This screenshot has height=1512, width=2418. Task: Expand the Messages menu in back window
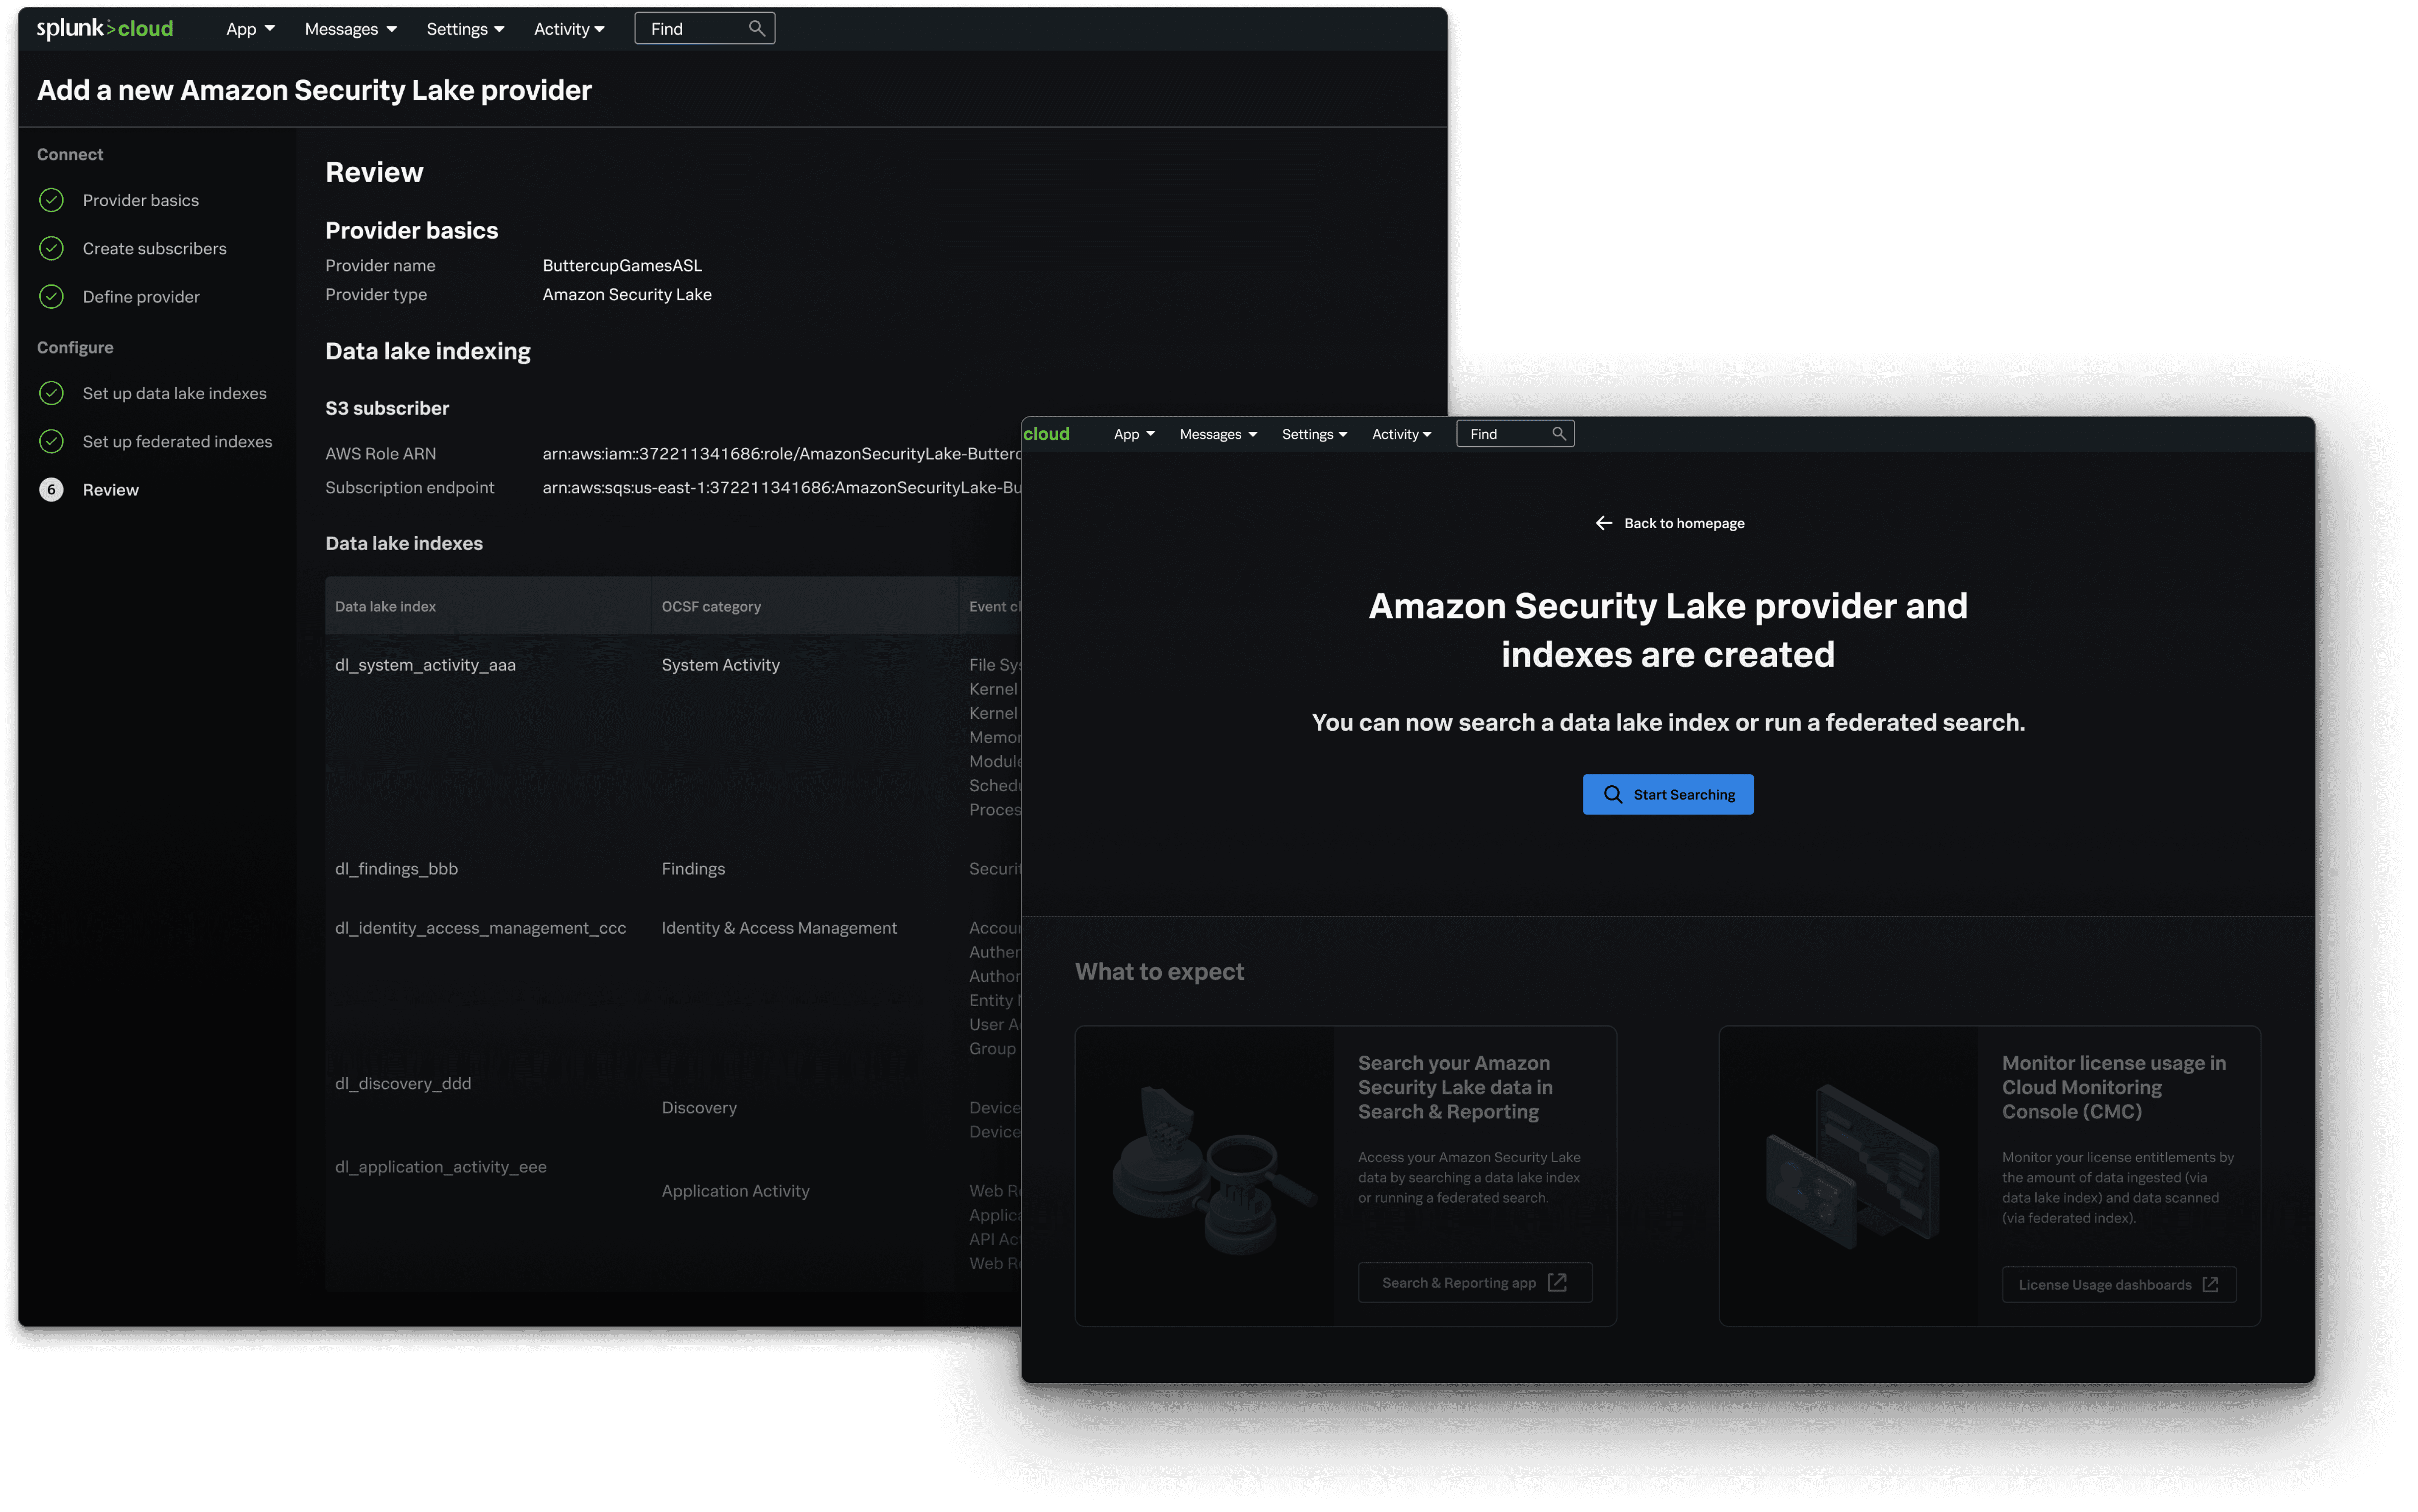350,29
